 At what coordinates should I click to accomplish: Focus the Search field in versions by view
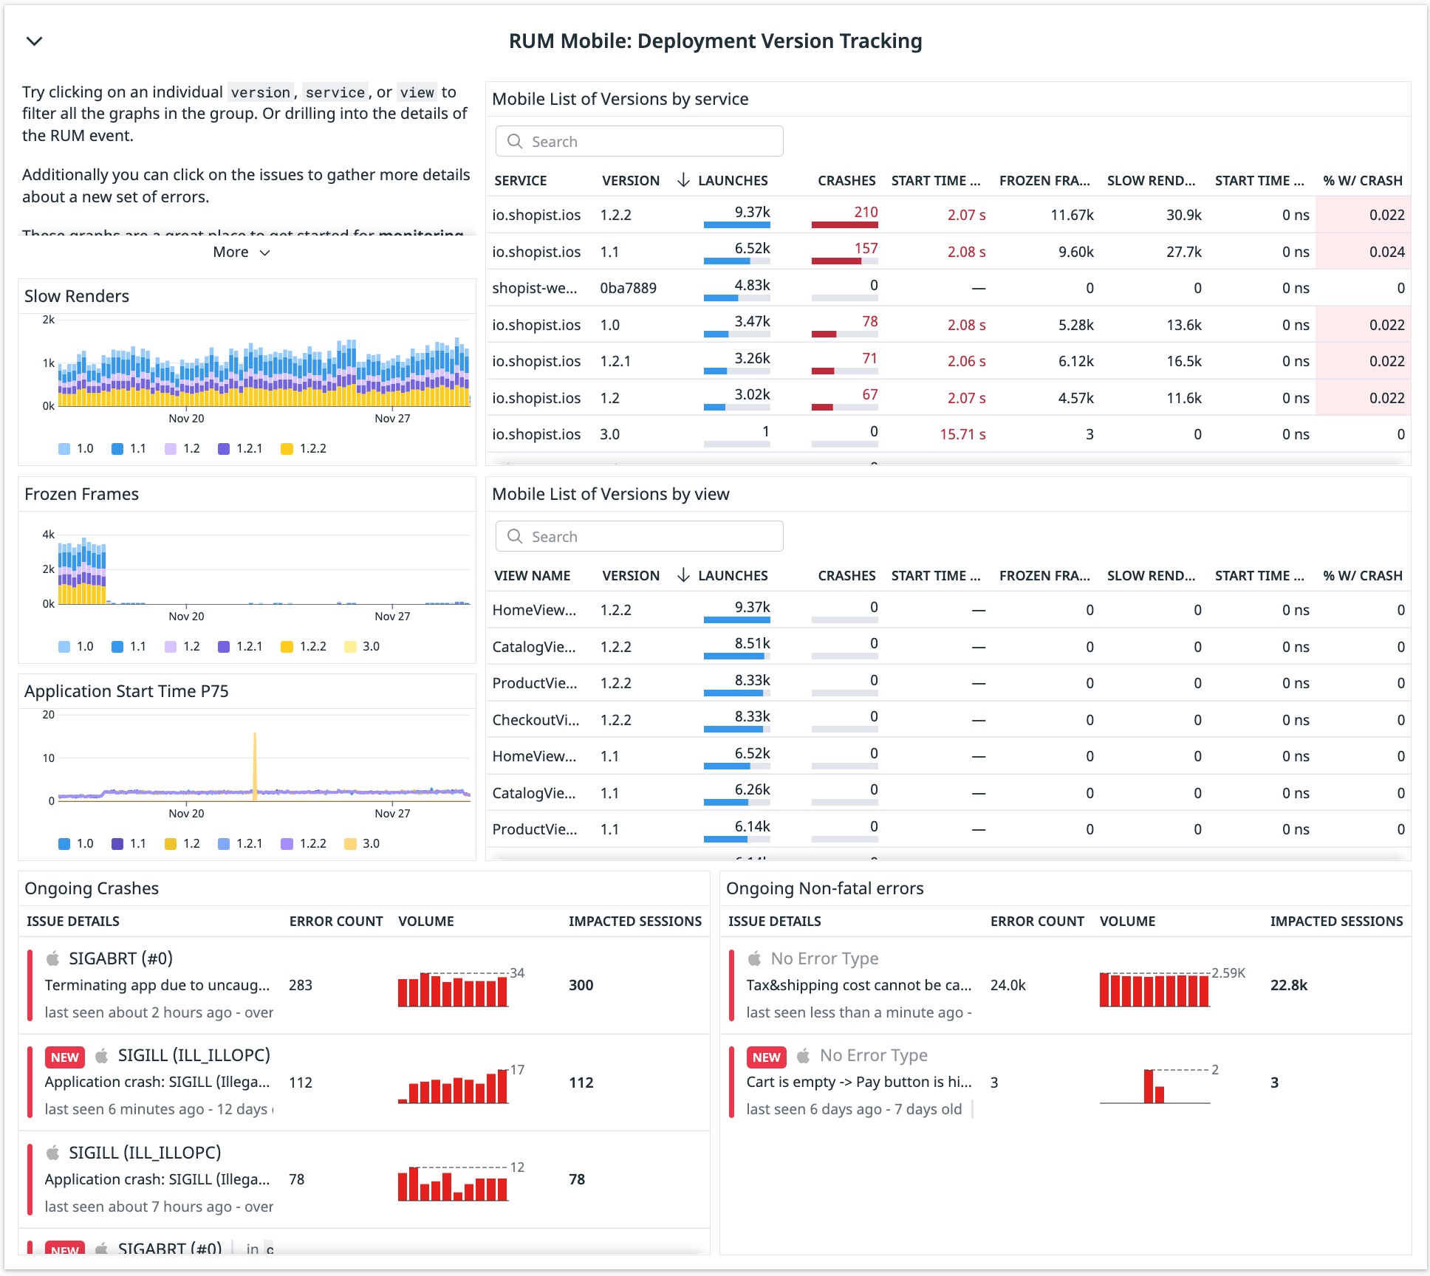pyautogui.click(x=639, y=536)
